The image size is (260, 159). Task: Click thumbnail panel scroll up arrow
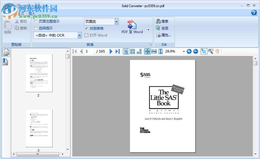[68, 51]
